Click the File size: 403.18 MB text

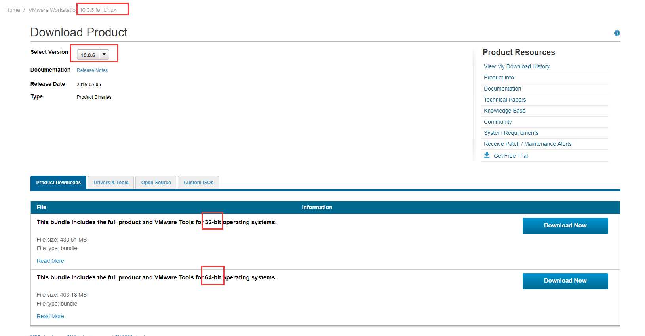(x=62, y=295)
